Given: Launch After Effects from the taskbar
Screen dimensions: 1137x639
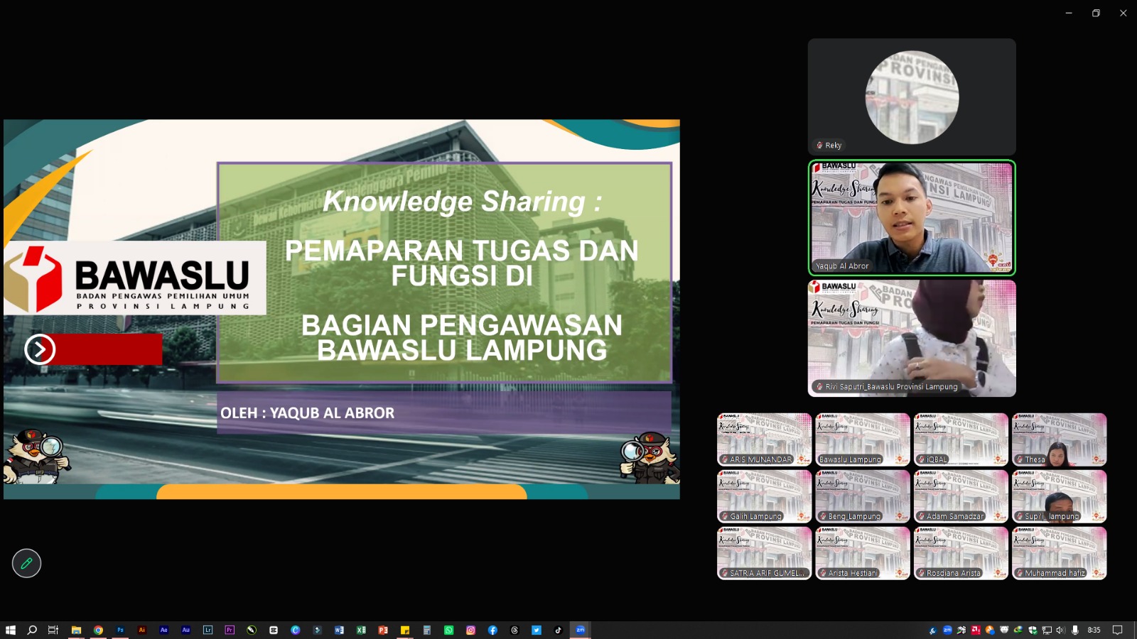Looking at the screenshot, I should [x=164, y=630].
